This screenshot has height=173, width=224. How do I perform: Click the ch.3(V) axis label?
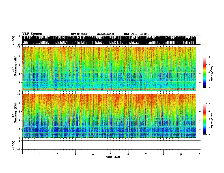tap(14, 145)
